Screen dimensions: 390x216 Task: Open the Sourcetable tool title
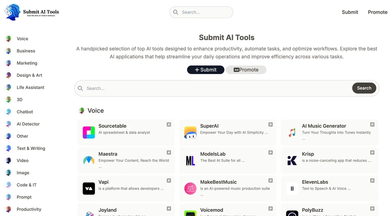coord(112,126)
